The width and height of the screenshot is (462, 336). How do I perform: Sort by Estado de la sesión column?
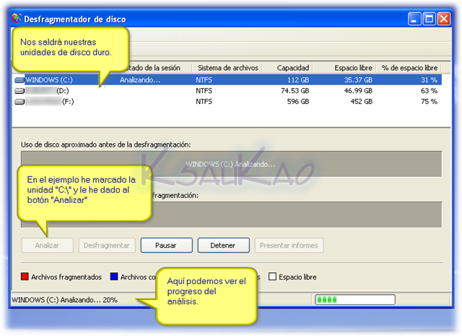(154, 68)
